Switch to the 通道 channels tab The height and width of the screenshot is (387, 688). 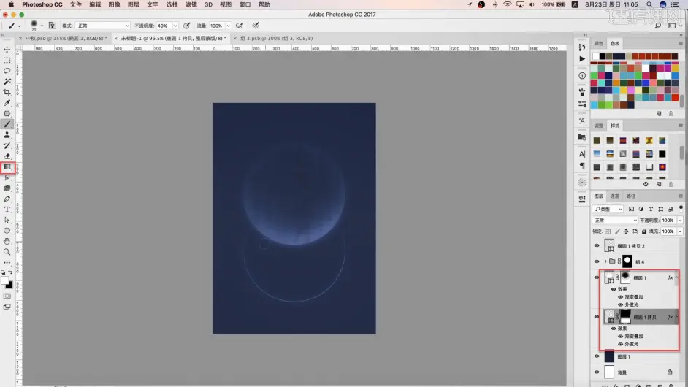(x=615, y=196)
